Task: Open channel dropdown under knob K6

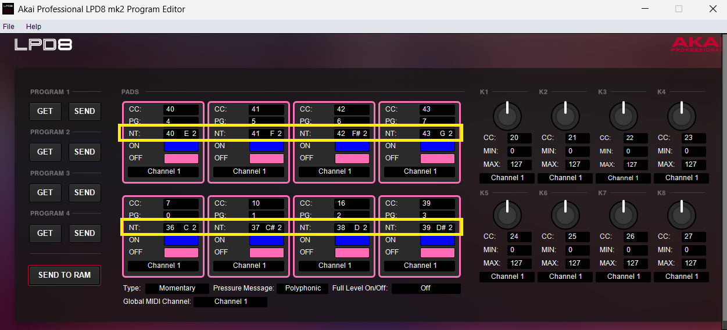Action: coord(565,277)
